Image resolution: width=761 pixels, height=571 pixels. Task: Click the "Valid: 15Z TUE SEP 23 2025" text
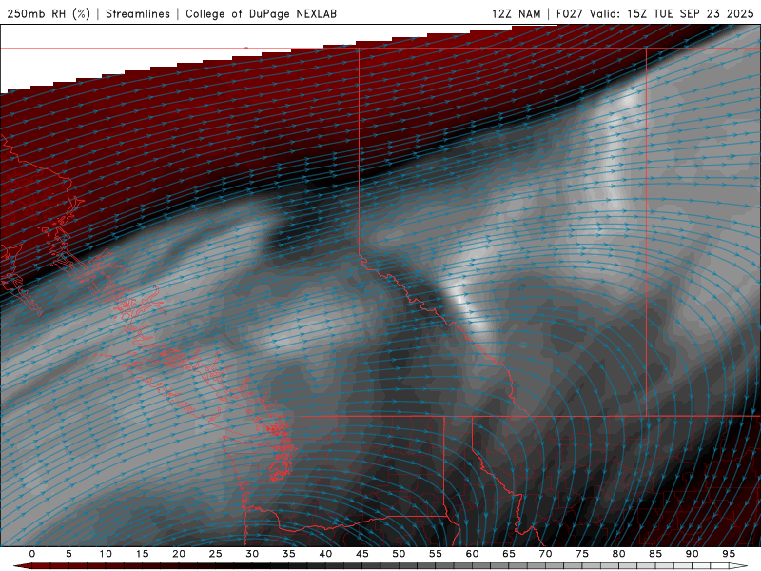click(x=672, y=13)
